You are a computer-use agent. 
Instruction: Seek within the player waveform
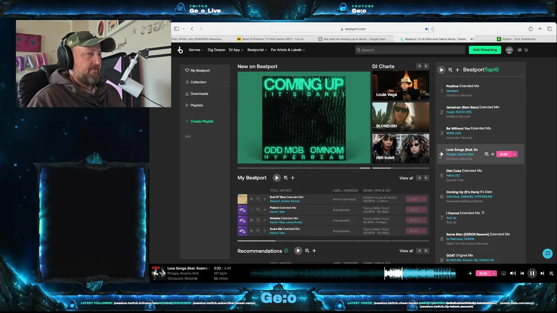tap(352, 273)
